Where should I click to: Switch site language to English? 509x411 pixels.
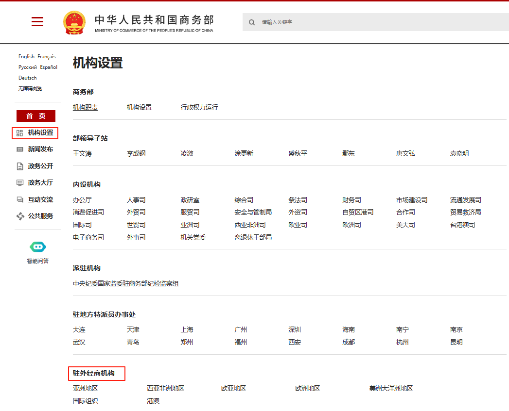(x=26, y=56)
